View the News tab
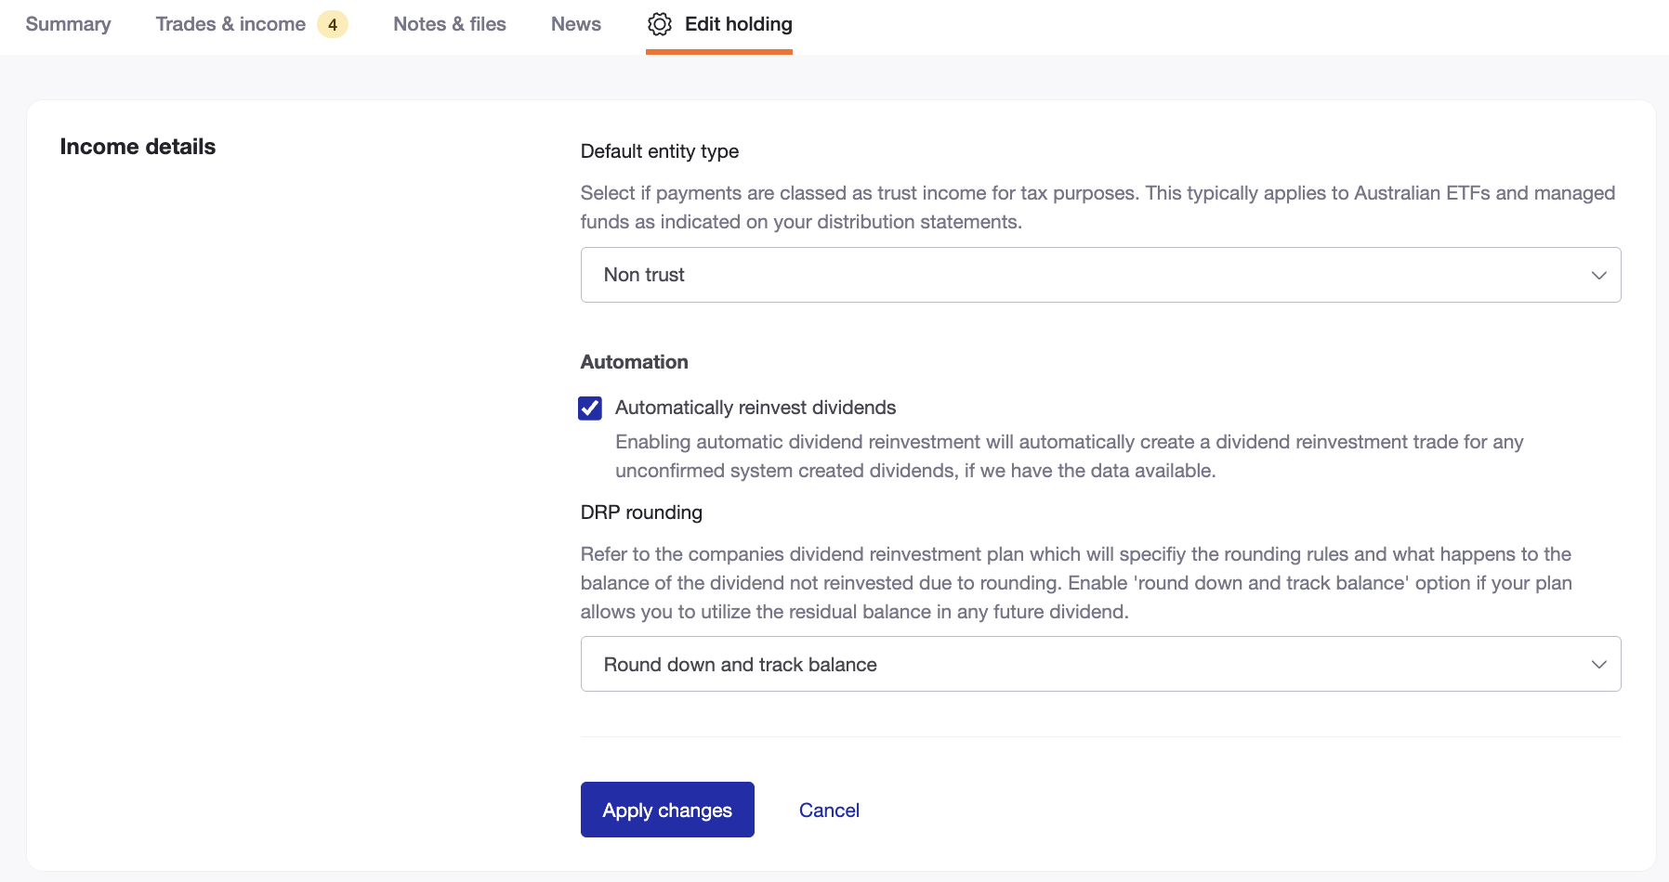This screenshot has height=882, width=1669. tap(575, 24)
